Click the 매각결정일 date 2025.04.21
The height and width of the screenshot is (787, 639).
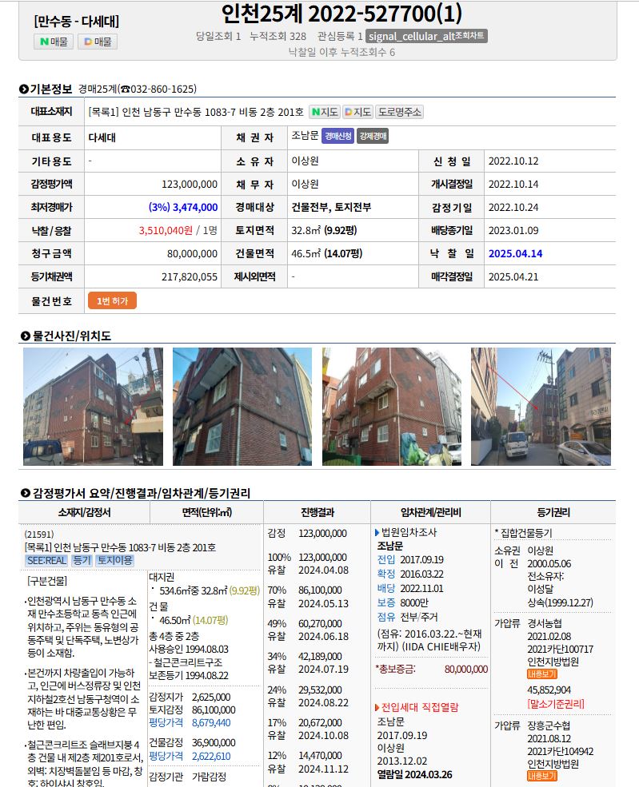(513, 277)
